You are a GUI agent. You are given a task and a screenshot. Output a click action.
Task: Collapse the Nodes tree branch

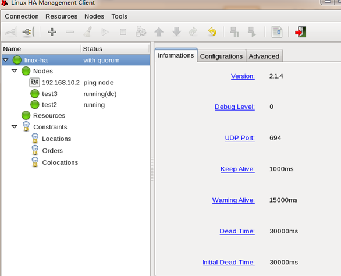tap(15, 71)
